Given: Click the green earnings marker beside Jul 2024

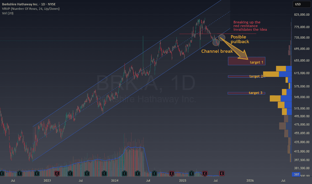Looking at the screenshot, I should pyautogui.click(x=154, y=173).
